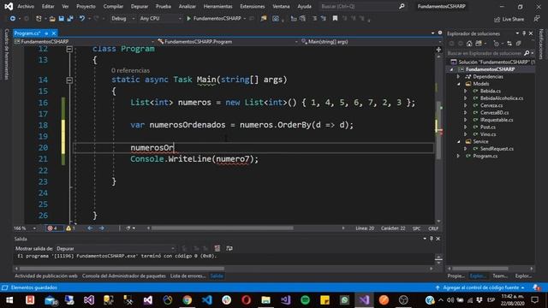Open the Extensiones menu
The image size is (548, 308).
point(253,6)
